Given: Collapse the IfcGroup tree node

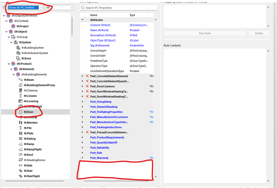Looking at the screenshot, I should point(9,37).
